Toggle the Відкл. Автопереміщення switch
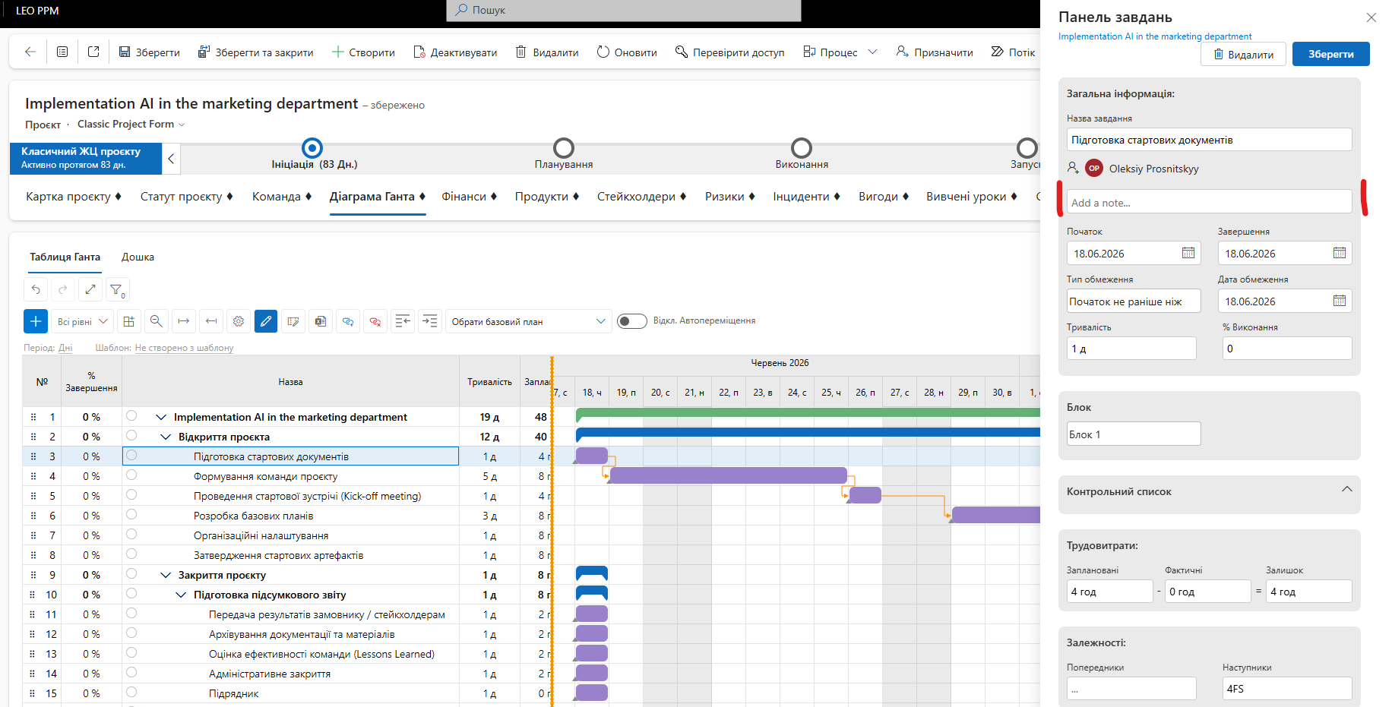The height and width of the screenshot is (707, 1392). [x=632, y=321]
